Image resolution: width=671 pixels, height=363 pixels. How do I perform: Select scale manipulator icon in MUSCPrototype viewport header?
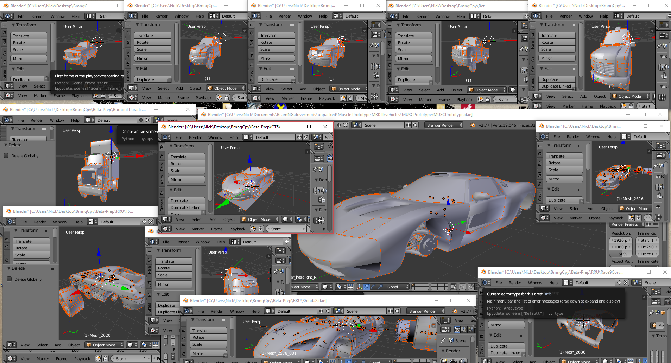(x=380, y=287)
